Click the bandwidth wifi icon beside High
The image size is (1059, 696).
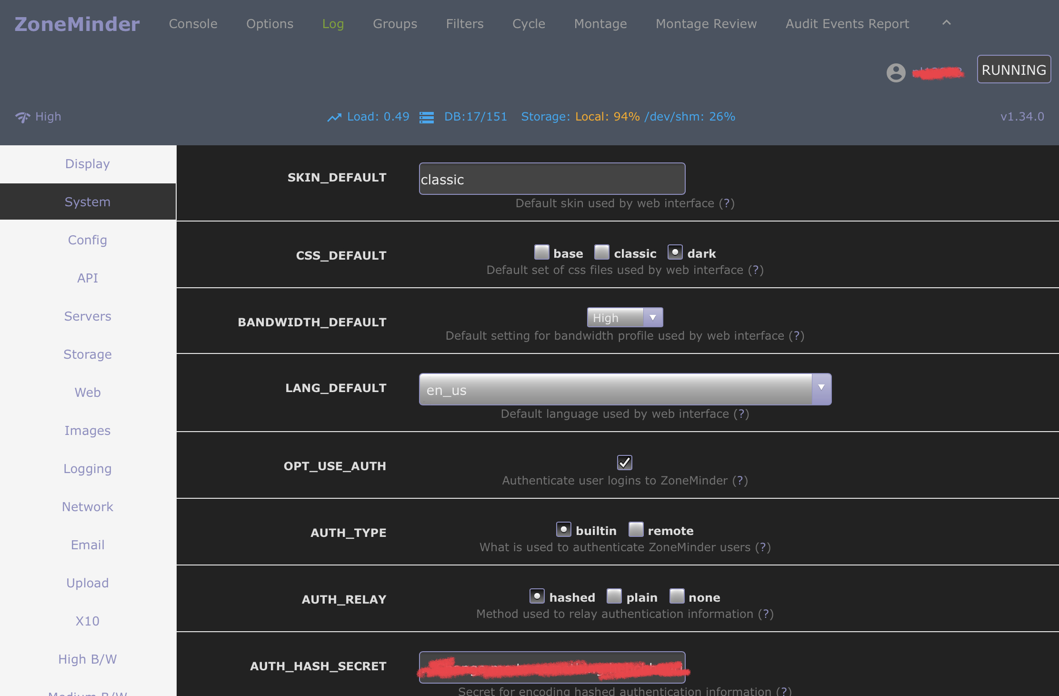[x=22, y=117]
